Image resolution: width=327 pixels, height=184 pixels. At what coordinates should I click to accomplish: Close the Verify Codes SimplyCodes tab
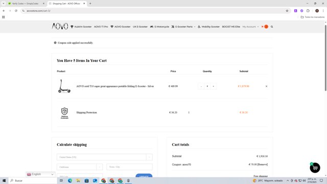(43, 4)
